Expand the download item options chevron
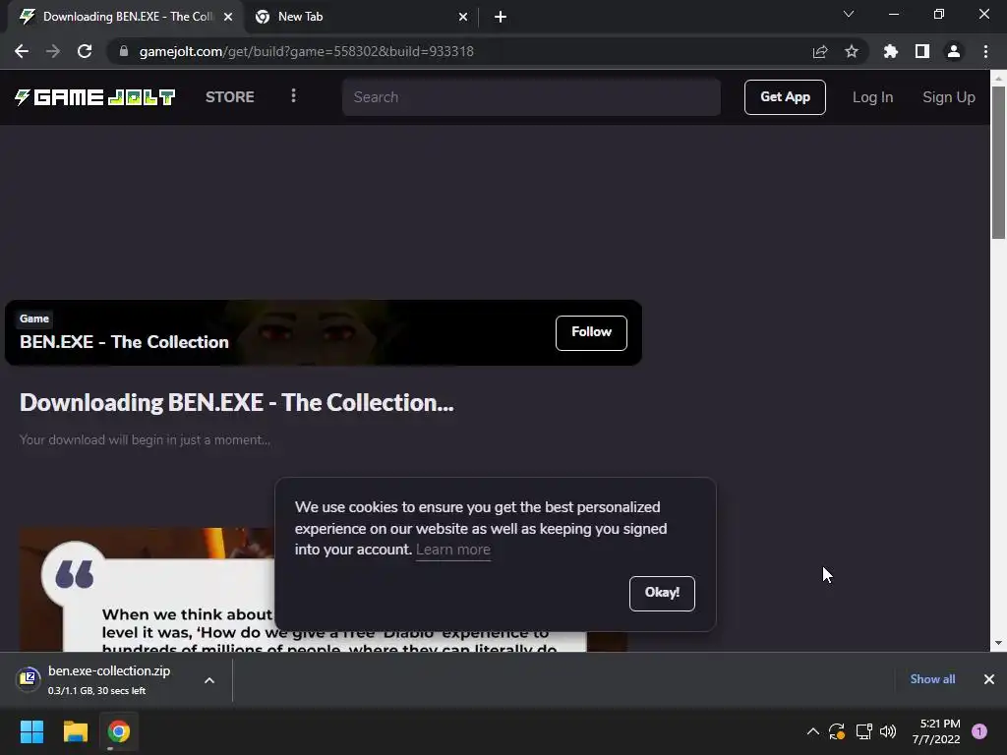 coord(209,680)
